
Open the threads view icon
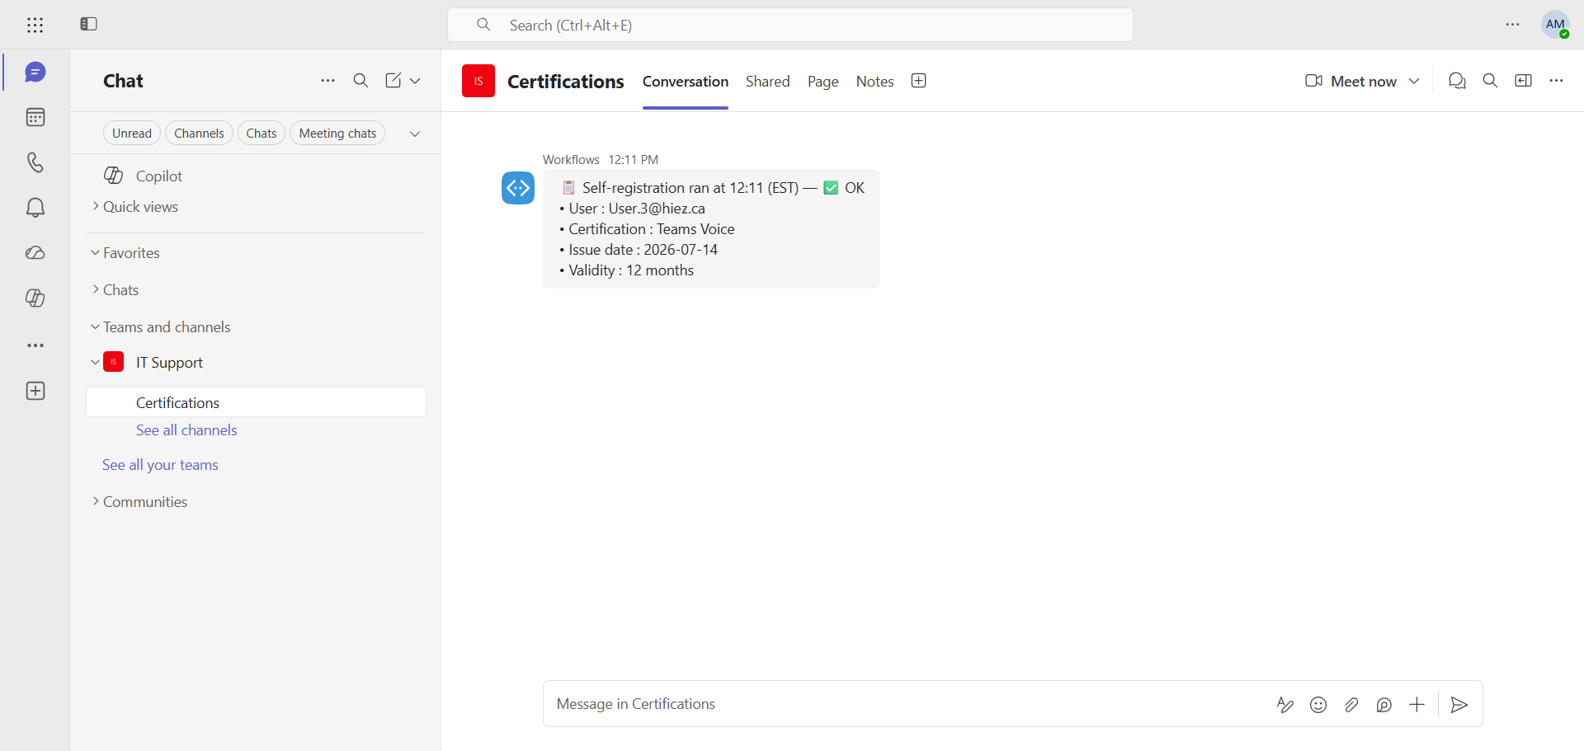tap(1457, 81)
